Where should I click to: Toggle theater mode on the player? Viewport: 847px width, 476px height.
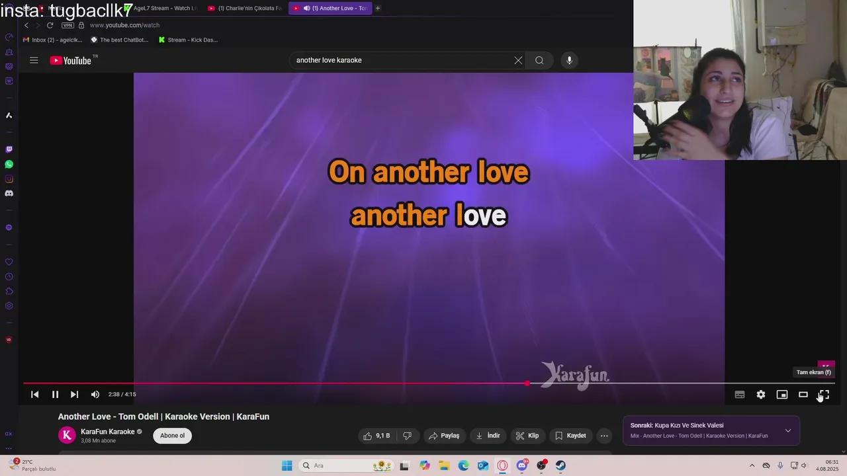pos(803,395)
